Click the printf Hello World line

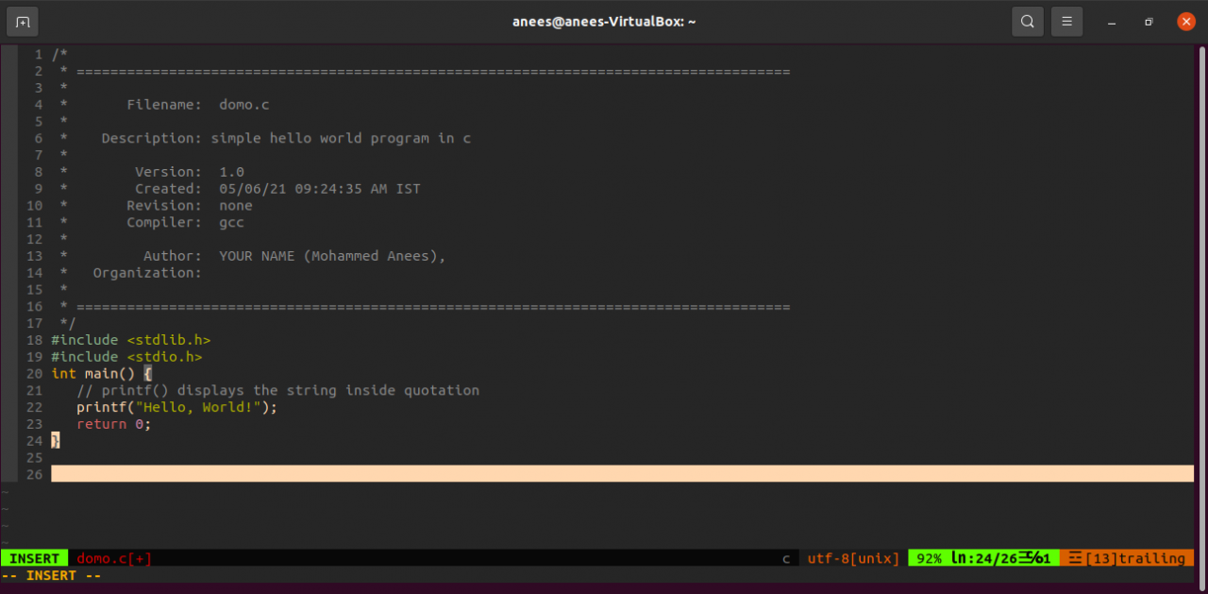(x=176, y=407)
